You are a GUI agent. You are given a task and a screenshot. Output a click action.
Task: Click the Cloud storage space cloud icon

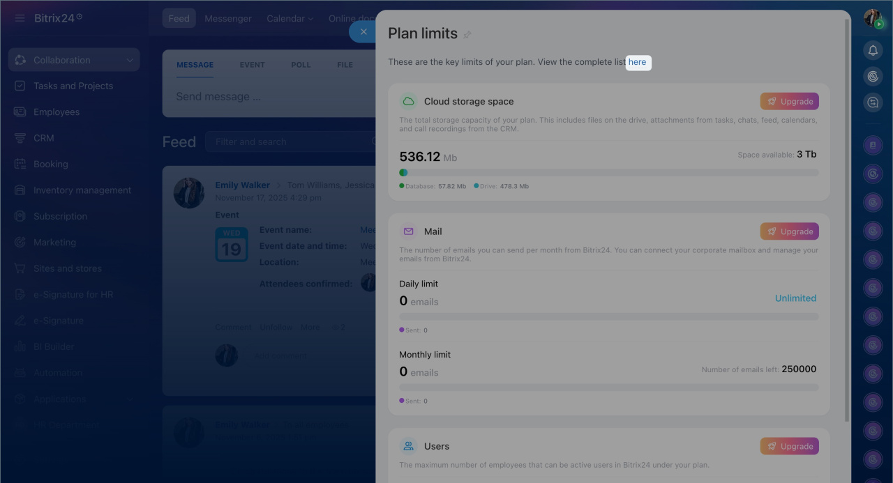click(x=408, y=101)
